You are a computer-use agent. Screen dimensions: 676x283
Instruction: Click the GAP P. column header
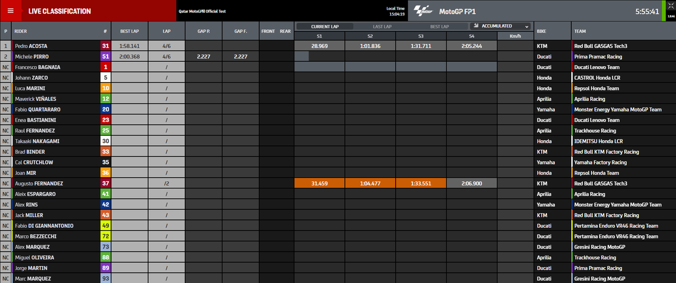pyautogui.click(x=203, y=32)
